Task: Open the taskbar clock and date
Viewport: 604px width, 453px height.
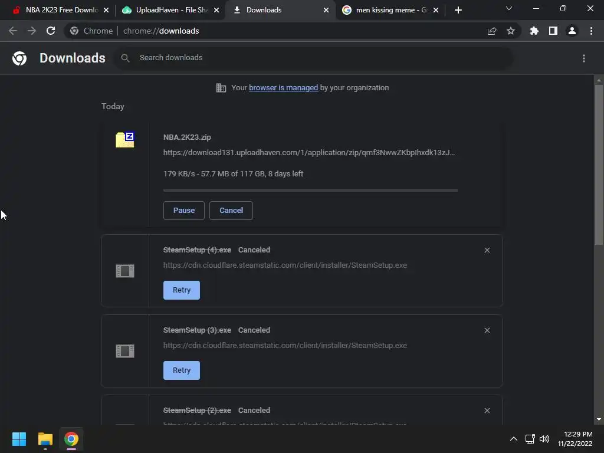Action: 576,439
